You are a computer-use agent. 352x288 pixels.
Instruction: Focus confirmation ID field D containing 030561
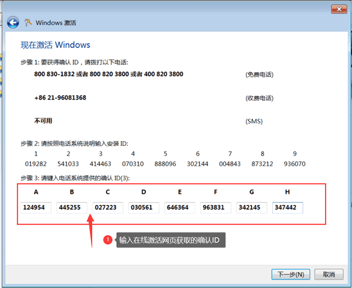(144, 208)
